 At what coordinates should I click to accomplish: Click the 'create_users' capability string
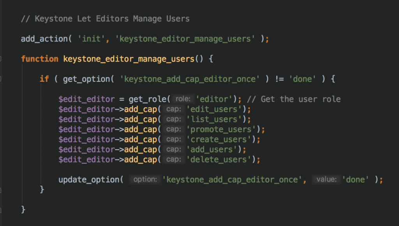point(219,139)
